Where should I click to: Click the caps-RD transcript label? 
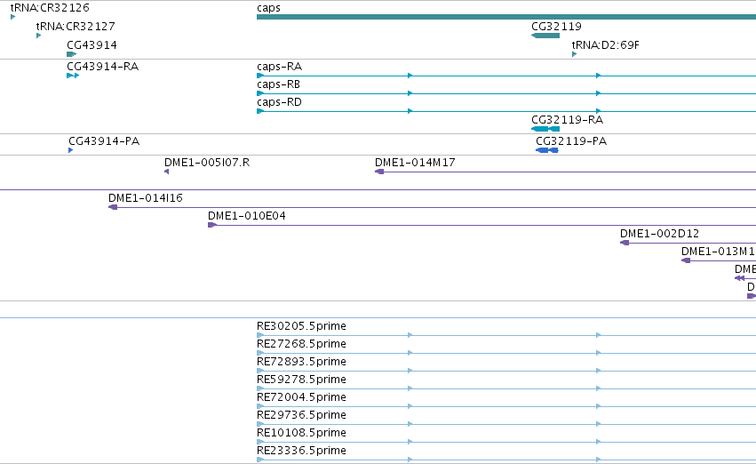click(279, 101)
